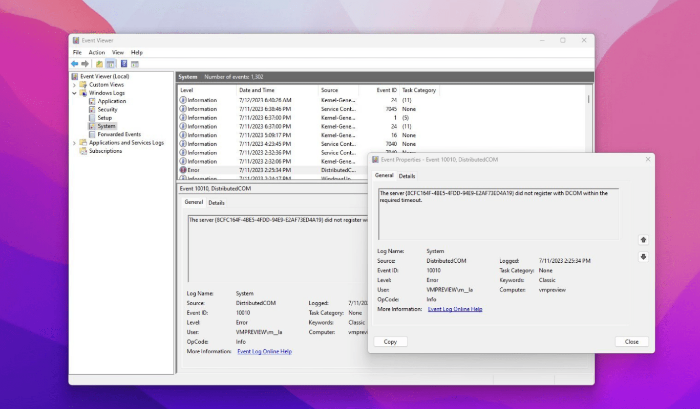
Task: Click the Forwarded Events log icon
Action: pyautogui.click(x=92, y=134)
